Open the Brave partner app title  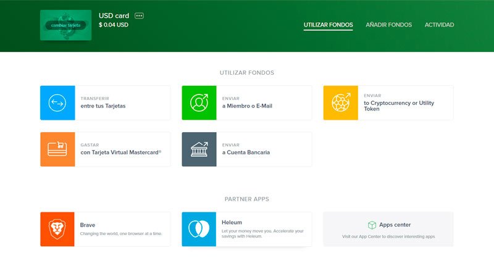point(88,225)
